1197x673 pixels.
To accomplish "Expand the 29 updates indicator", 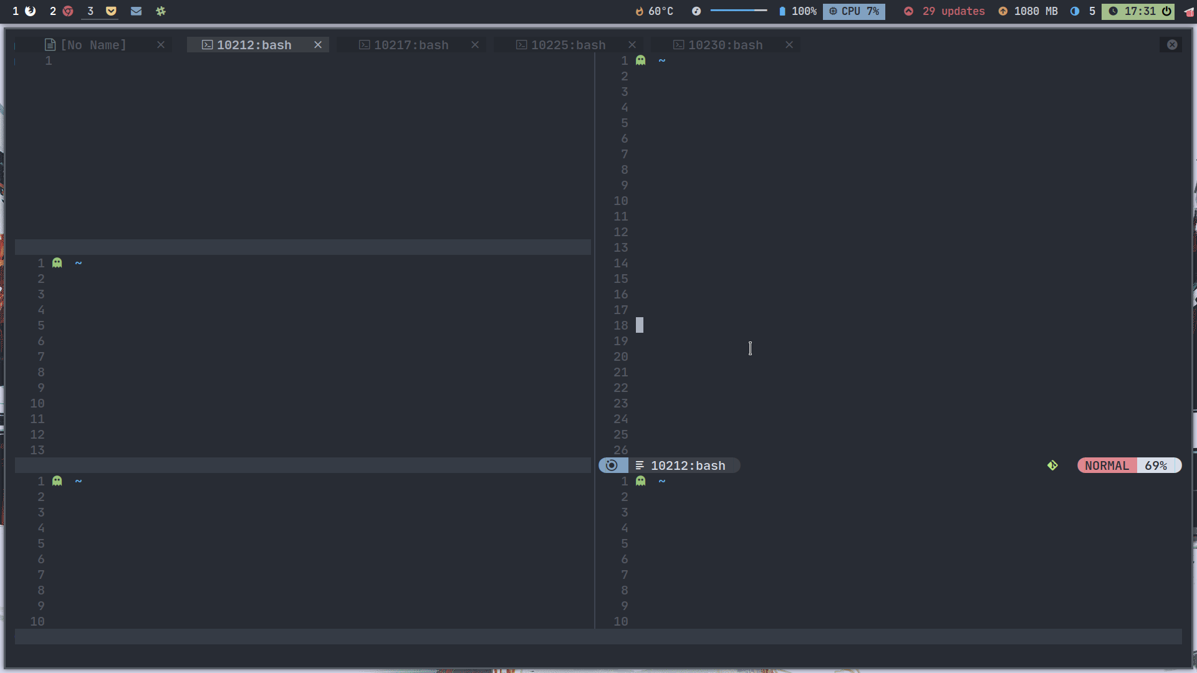I will (943, 11).
